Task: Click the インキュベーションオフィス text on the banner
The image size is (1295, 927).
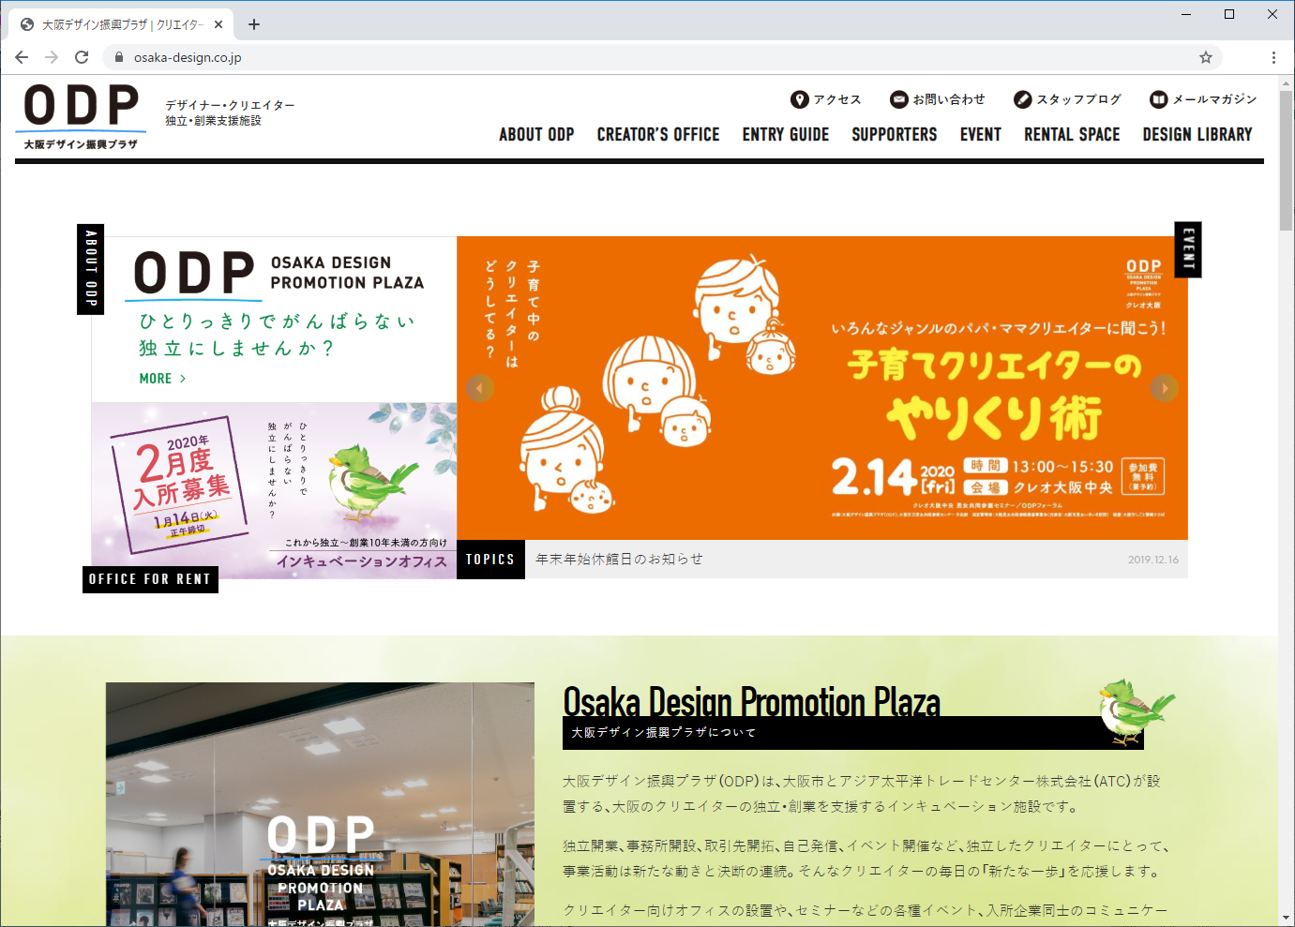Action: pyautogui.click(x=362, y=561)
